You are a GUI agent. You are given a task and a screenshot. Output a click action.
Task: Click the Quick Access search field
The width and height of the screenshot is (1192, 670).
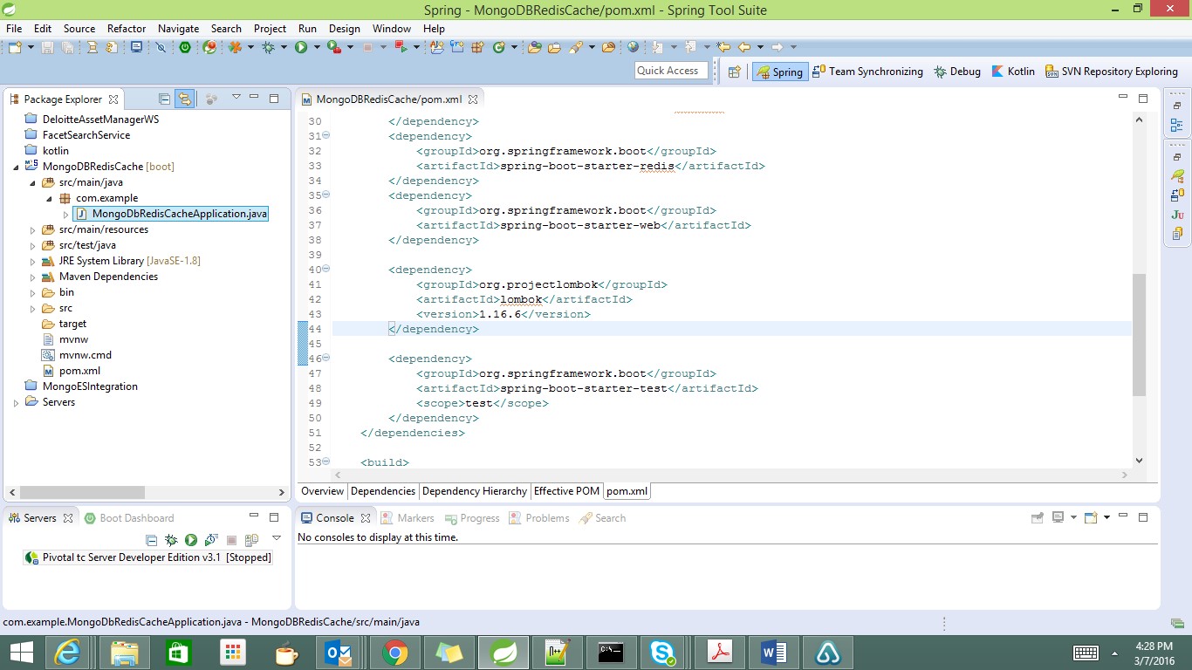(670, 71)
